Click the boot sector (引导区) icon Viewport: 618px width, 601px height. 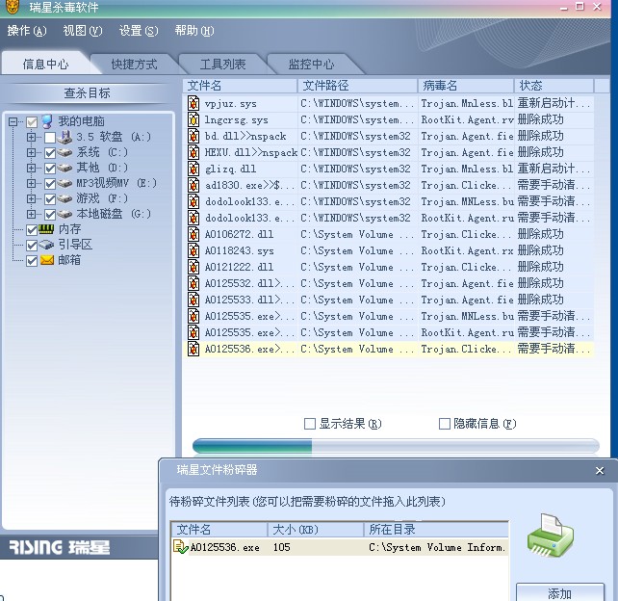46,245
